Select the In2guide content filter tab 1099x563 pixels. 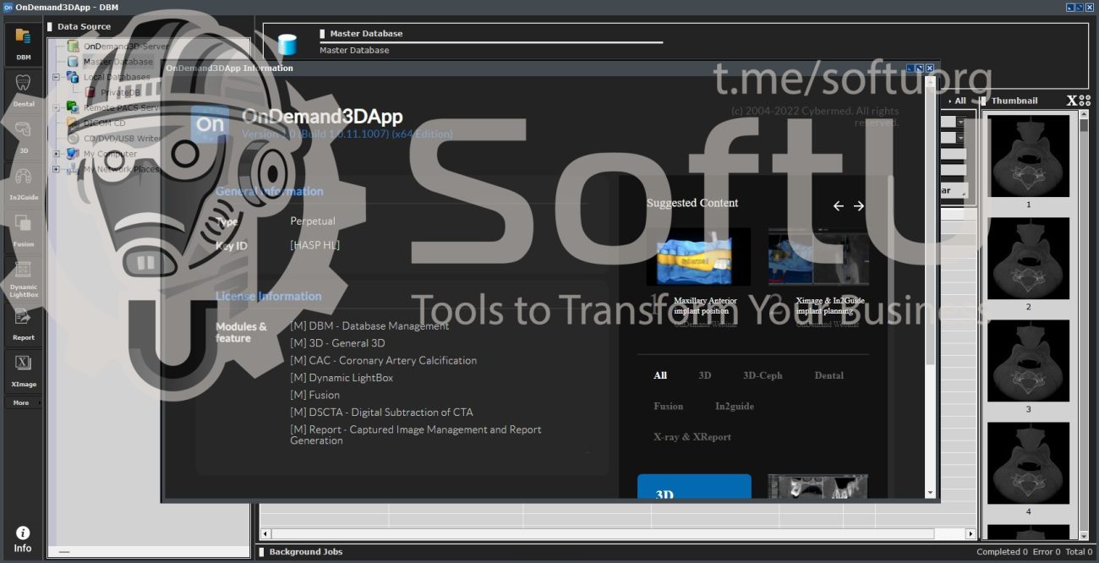coord(735,407)
